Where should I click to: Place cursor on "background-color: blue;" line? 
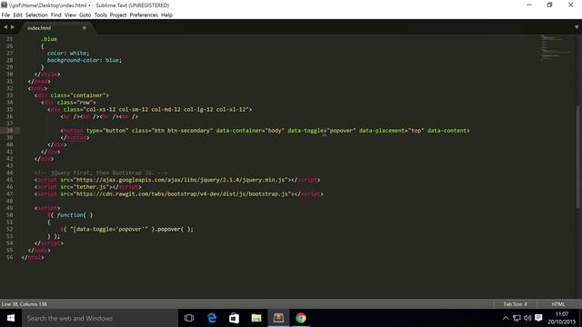[x=85, y=60]
